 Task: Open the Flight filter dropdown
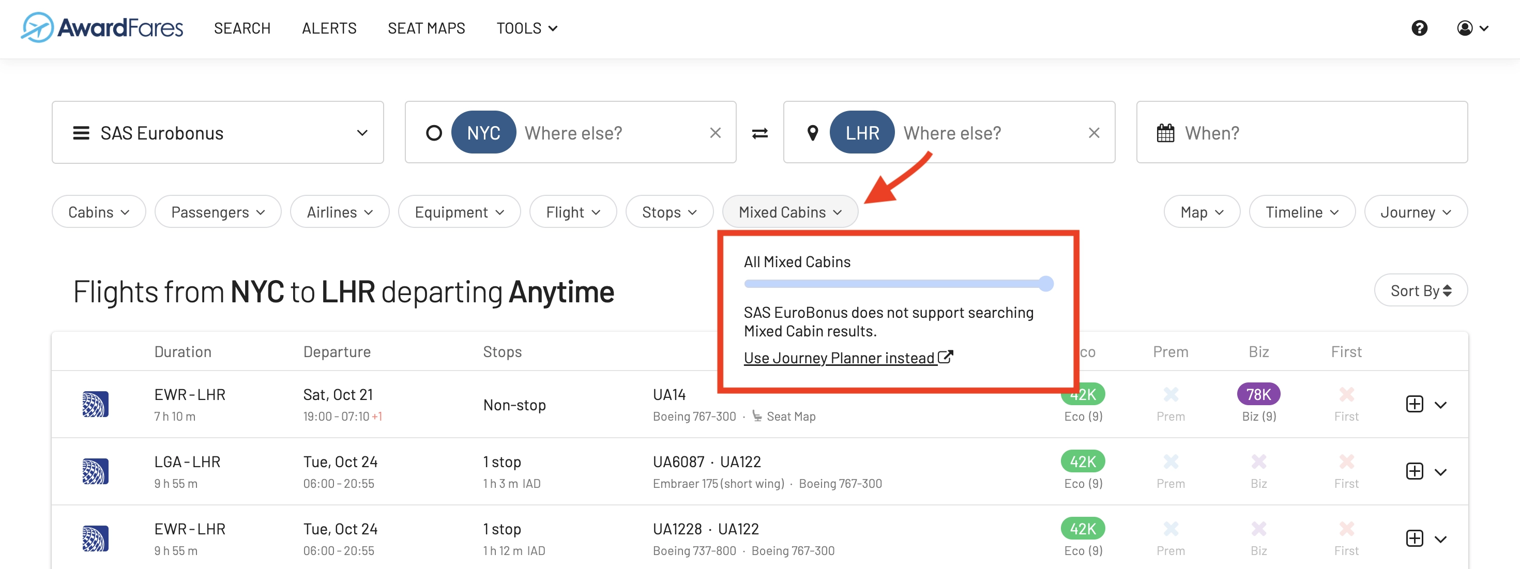pos(573,212)
